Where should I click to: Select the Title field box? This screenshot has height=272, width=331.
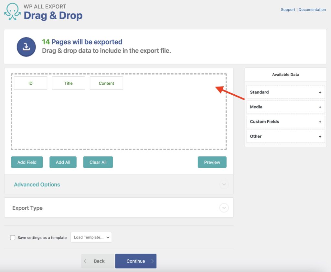[68, 83]
